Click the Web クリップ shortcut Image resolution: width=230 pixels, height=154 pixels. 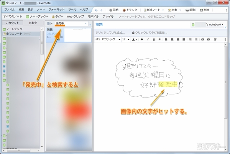[75, 17]
